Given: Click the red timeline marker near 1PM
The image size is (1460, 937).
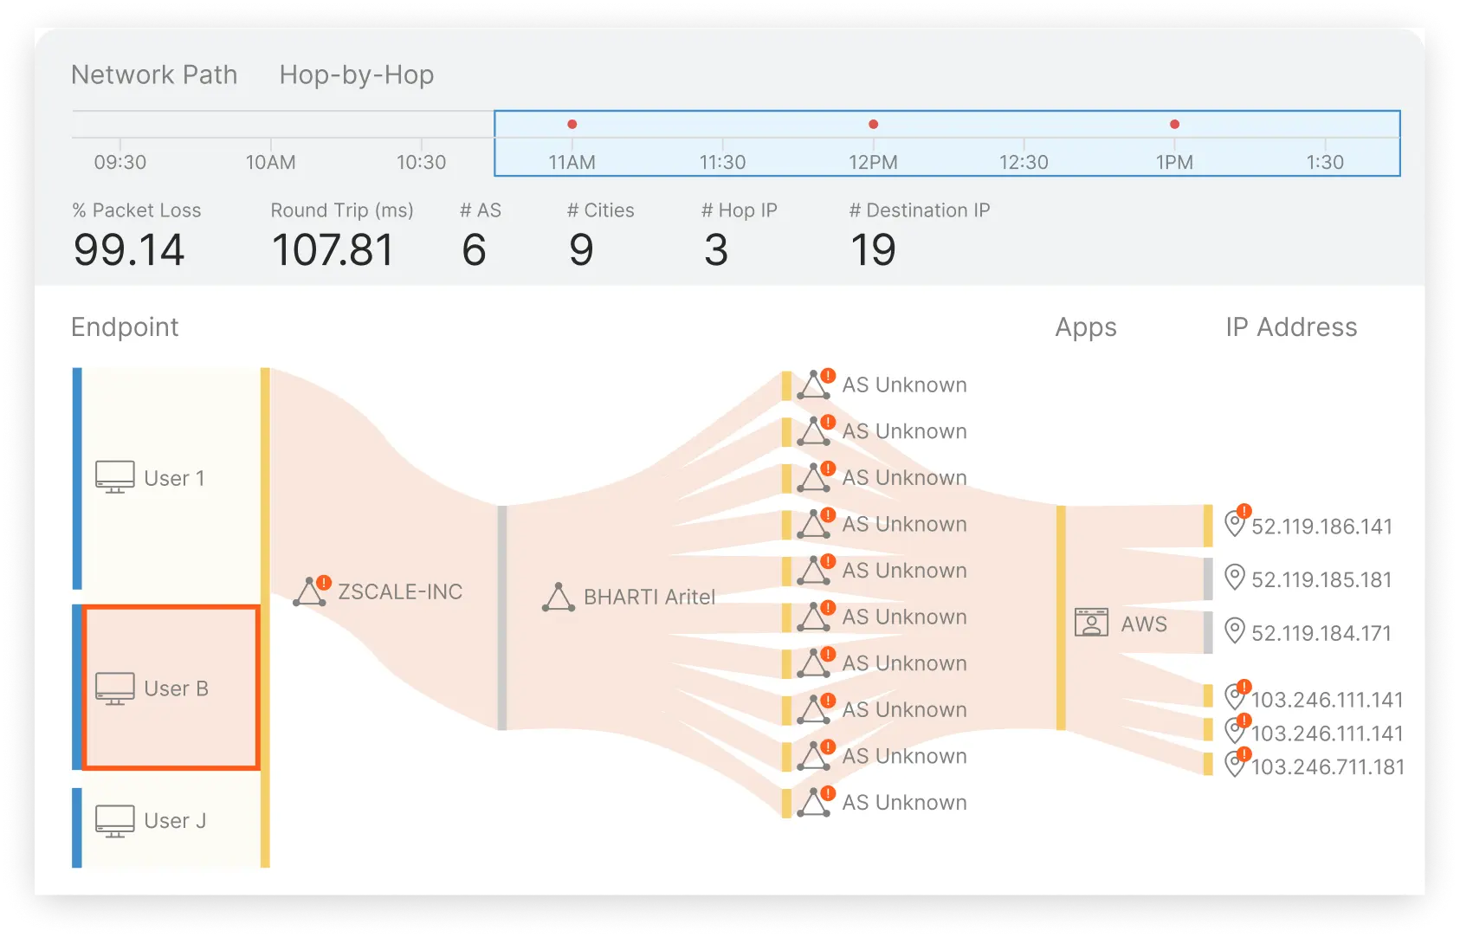Looking at the screenshot, I should click(1173, 124).
